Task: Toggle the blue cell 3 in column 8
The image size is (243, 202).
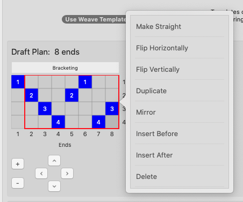Action: pos(112,109)
